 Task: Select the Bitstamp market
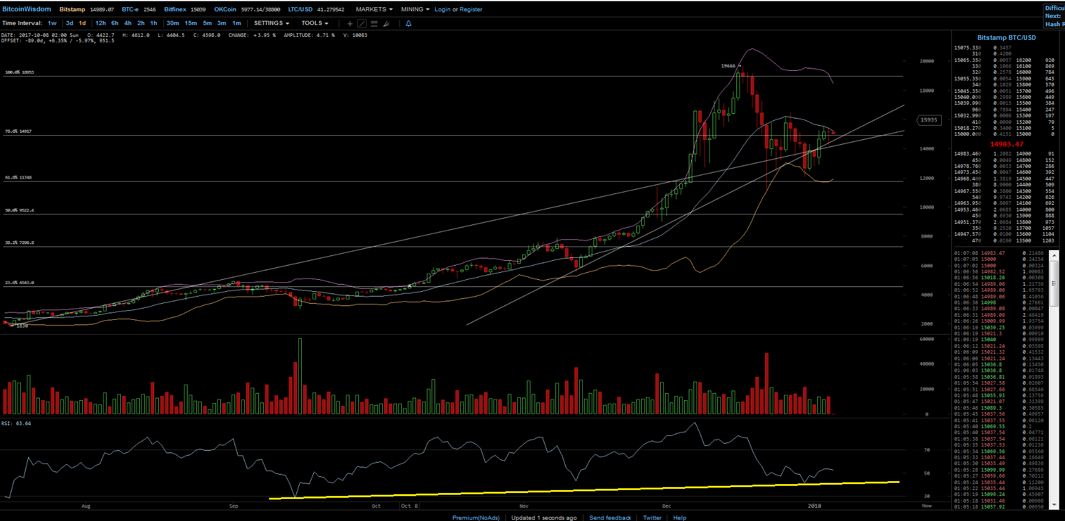72,10
